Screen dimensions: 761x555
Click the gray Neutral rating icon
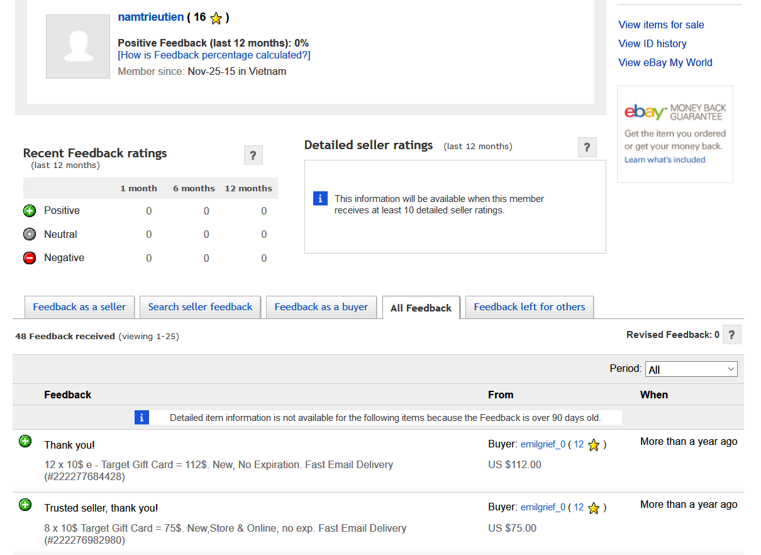[x=30, y=234]
